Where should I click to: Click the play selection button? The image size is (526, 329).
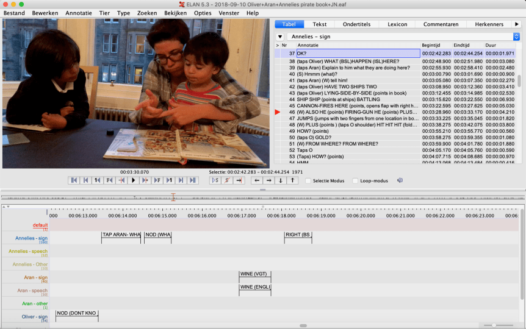215,180
